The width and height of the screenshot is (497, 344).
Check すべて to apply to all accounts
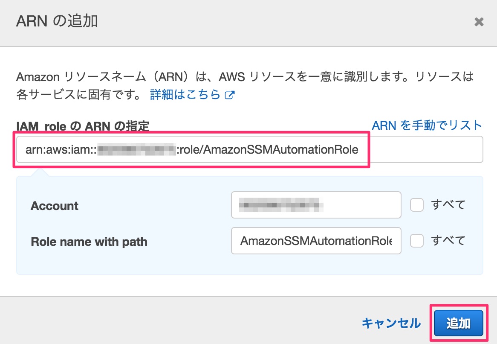click(x=416, y=204)
